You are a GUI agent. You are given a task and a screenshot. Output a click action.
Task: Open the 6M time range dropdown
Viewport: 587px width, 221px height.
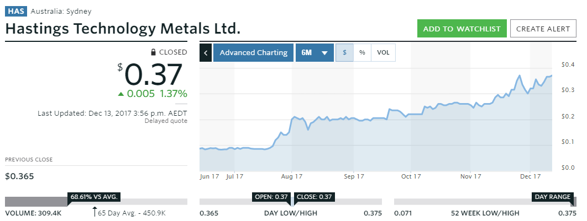click(315, 53)
